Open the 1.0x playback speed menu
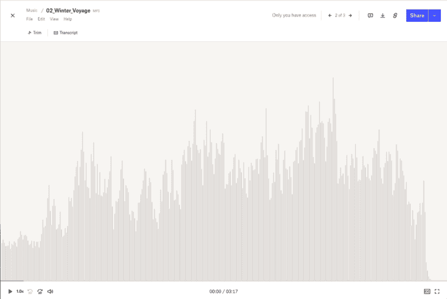Image resolution: width=447 pixels, height=299 pixels. click(20, 291)
